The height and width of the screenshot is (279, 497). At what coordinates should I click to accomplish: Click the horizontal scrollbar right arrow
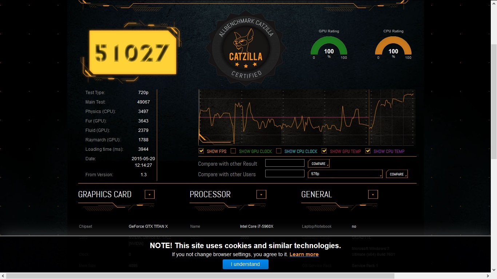click(488, 276)
